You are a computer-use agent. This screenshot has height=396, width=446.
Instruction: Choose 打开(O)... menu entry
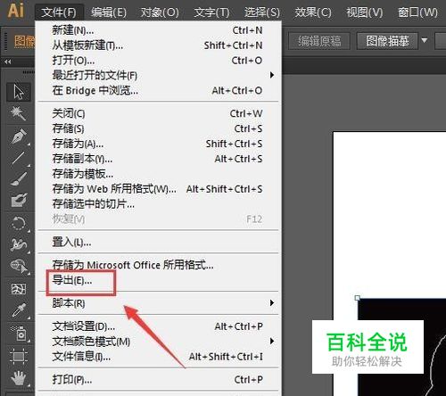158,61
